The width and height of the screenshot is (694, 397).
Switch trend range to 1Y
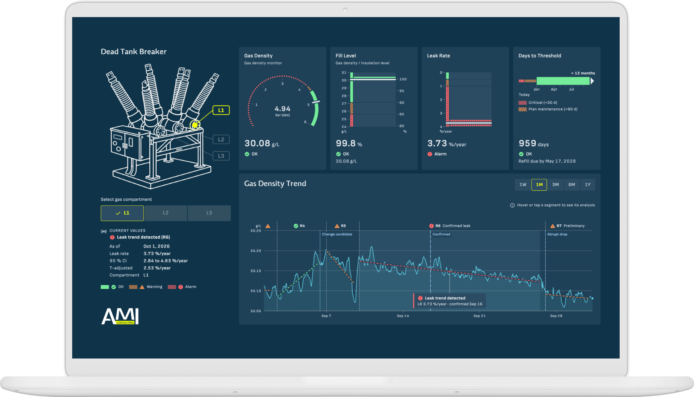click(x=588, y=185)
